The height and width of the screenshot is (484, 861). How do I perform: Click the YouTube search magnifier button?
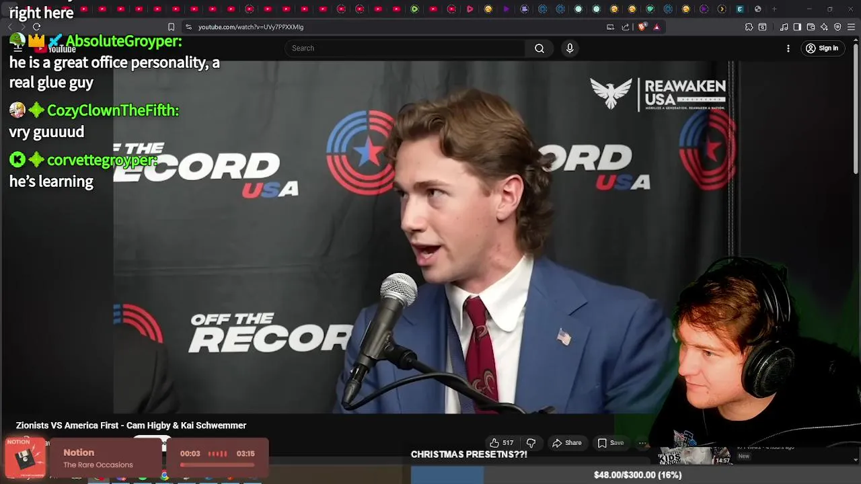tap(539, 48)
